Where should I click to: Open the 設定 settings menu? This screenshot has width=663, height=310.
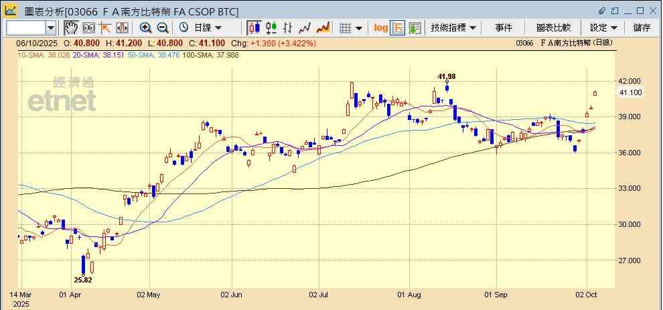coord(603,27)
